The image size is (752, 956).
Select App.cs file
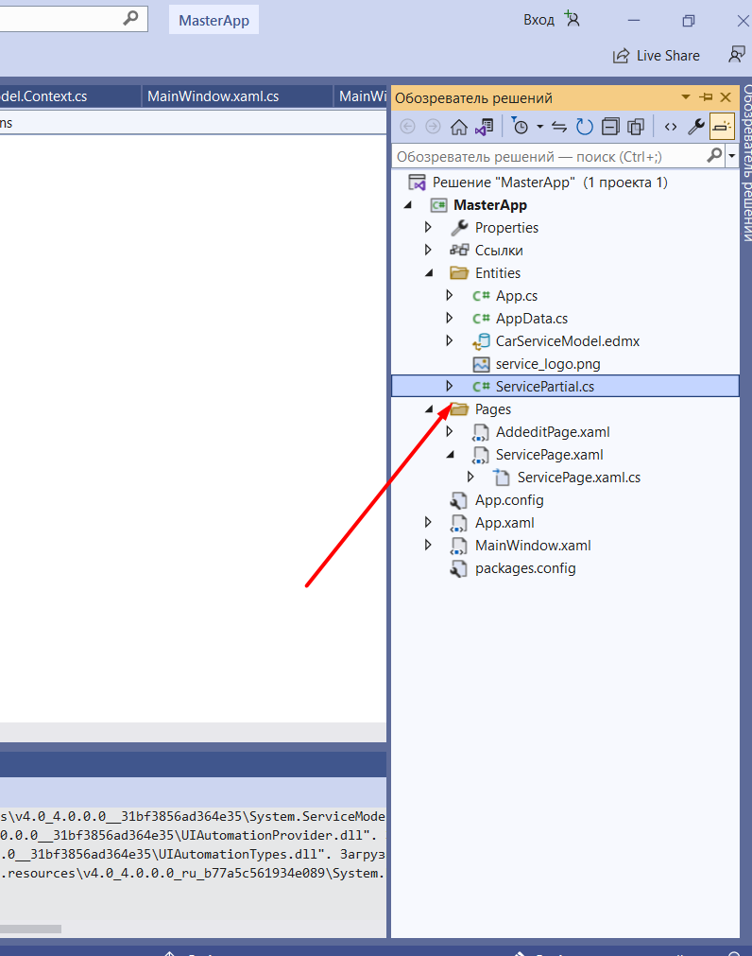click(516, 296)
